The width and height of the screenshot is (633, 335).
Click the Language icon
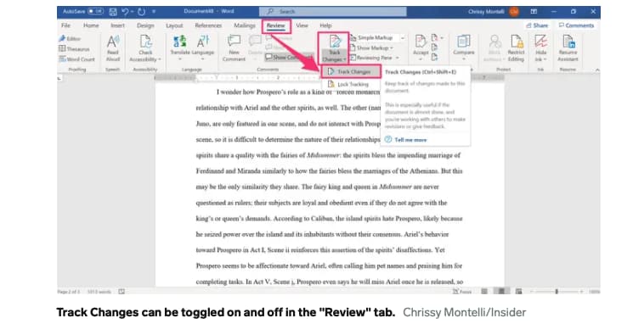pyautogui.click(x=203, y=42)
